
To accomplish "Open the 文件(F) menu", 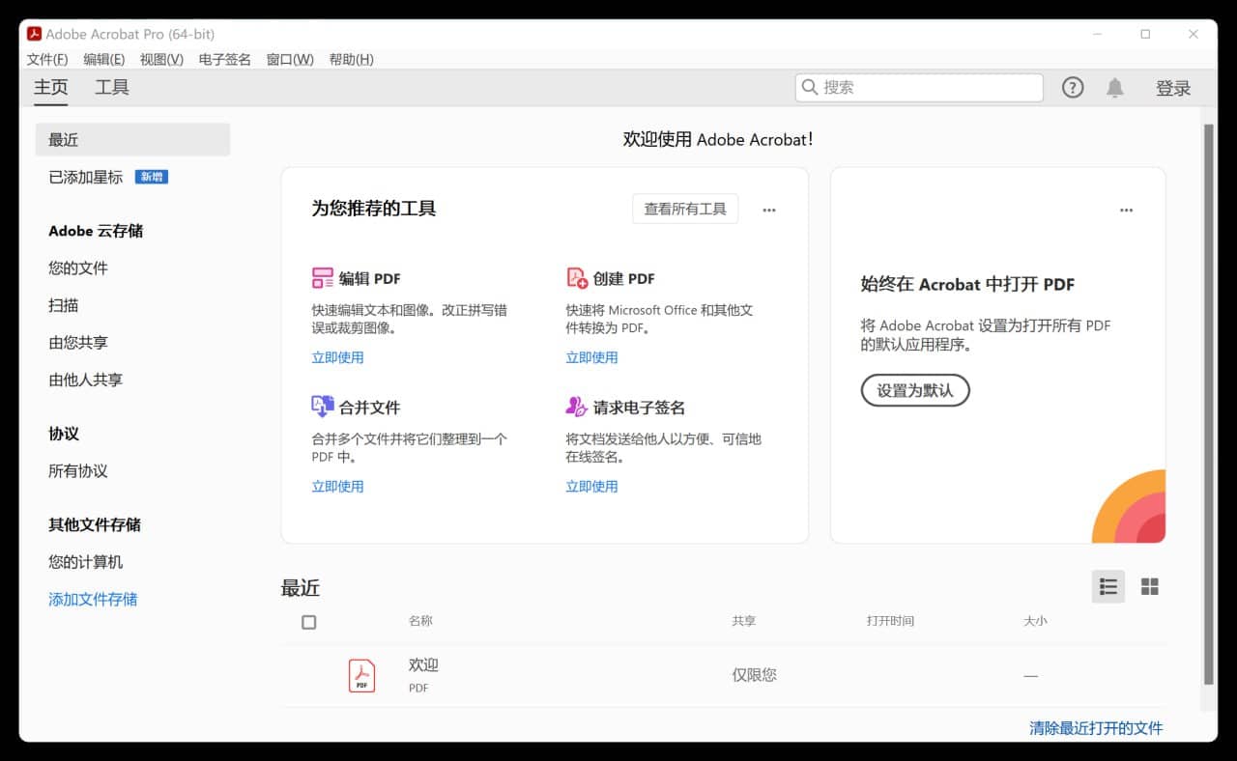I will (x=47, y=59).
